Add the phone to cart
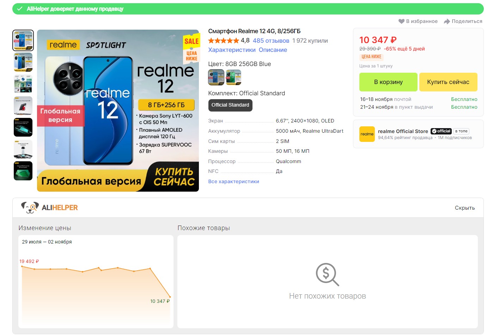 (x=388, y=82)
